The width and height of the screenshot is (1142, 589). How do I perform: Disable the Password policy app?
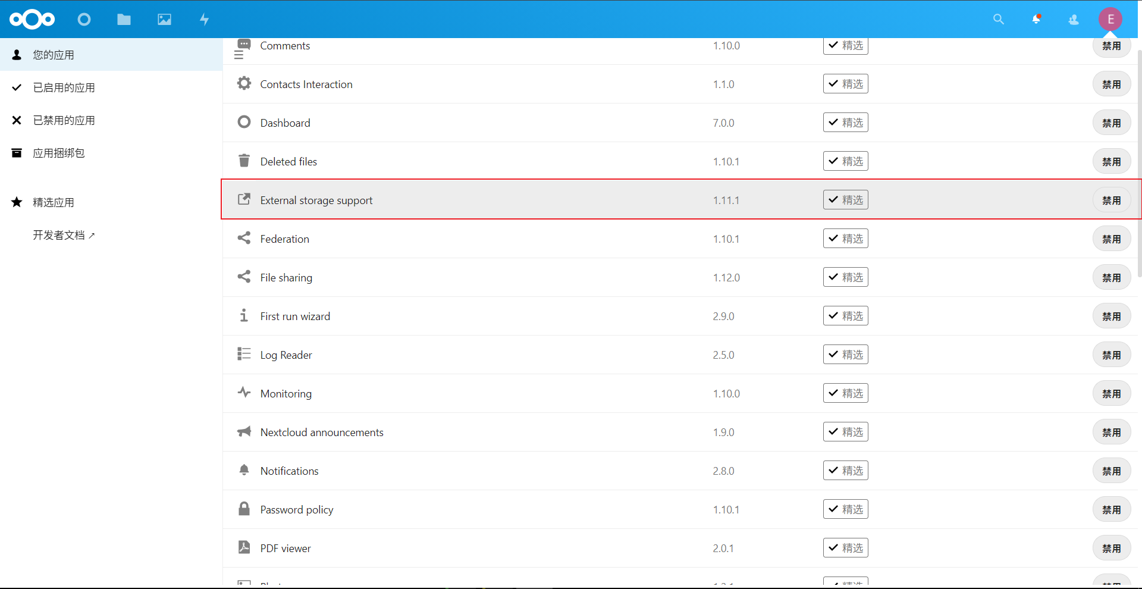[1111, 510]
